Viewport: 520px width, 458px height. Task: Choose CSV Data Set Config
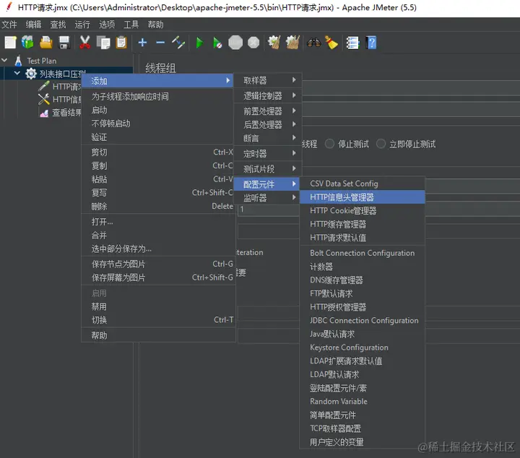362,183
